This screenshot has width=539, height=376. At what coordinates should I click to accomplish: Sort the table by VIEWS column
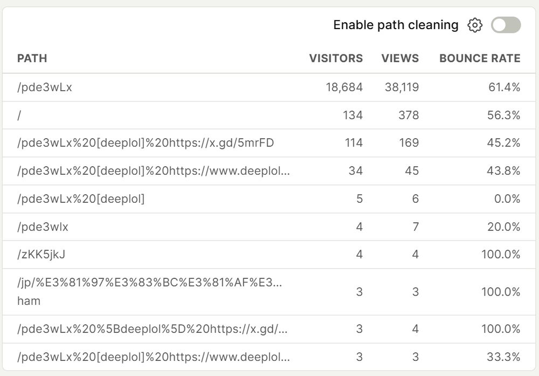(400, 58)
